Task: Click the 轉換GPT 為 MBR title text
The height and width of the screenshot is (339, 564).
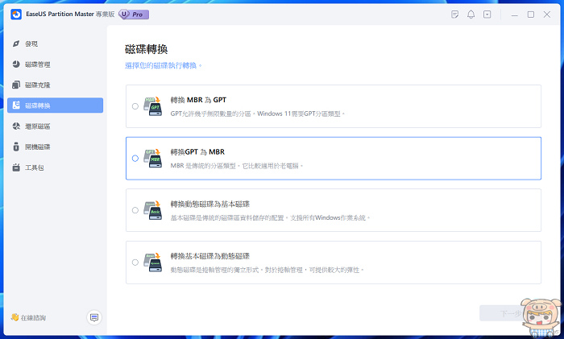Action: [x=197, y=152]
